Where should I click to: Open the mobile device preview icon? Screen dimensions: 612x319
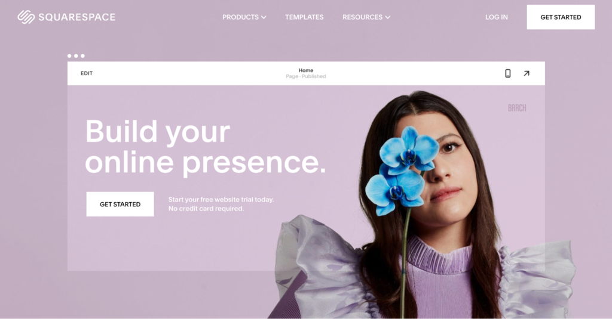[x=508, y=73]
